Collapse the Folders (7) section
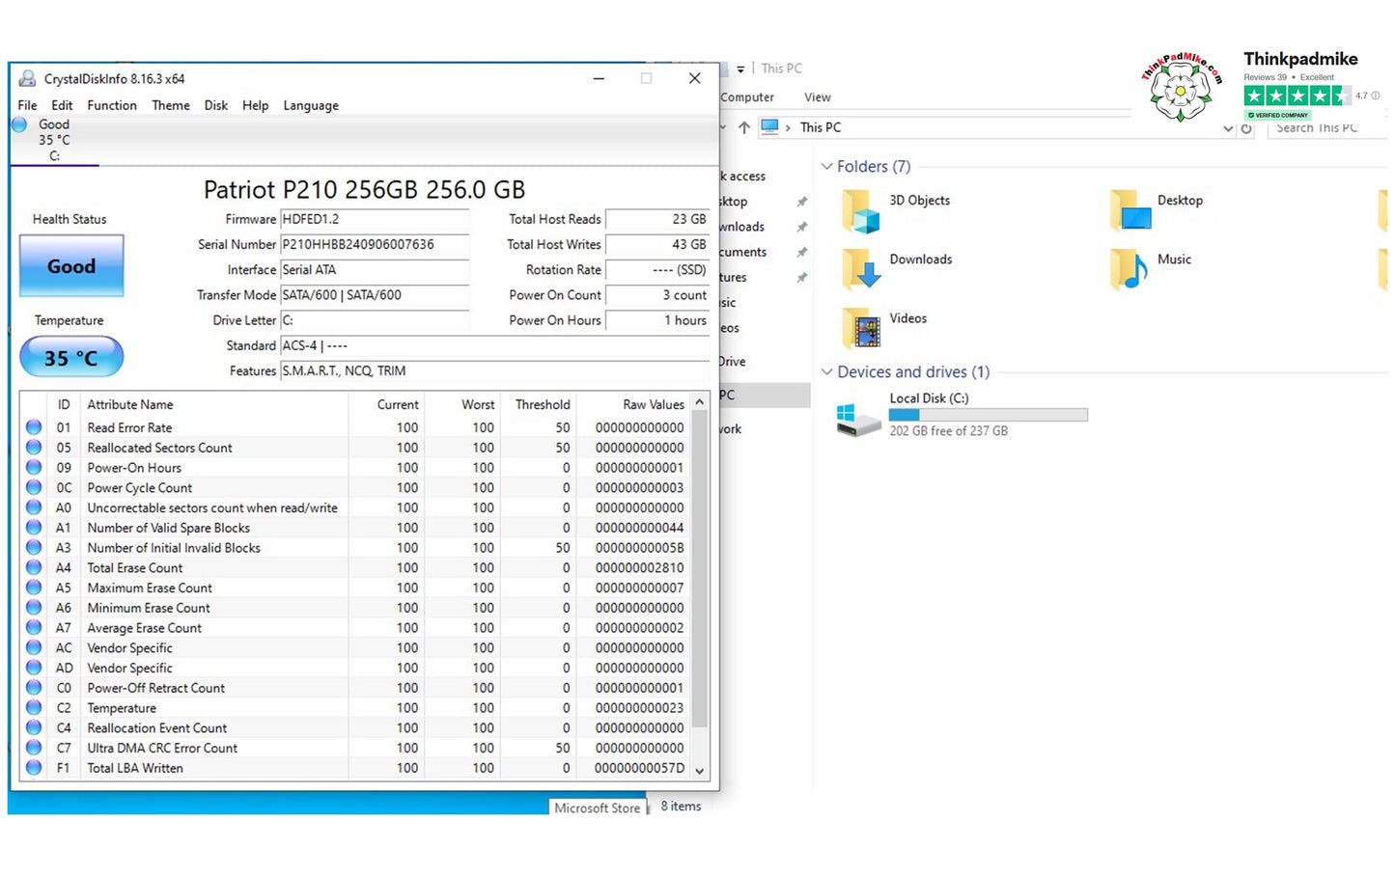 [x=826, y=166]
